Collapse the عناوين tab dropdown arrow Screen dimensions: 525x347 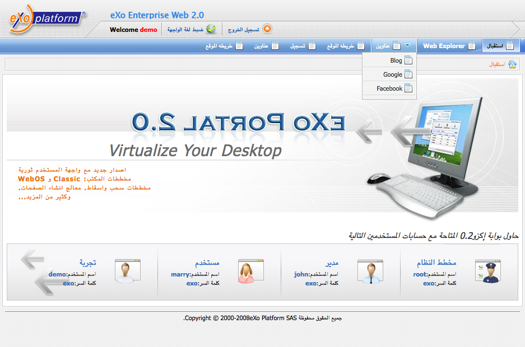(x=407, y=45)
